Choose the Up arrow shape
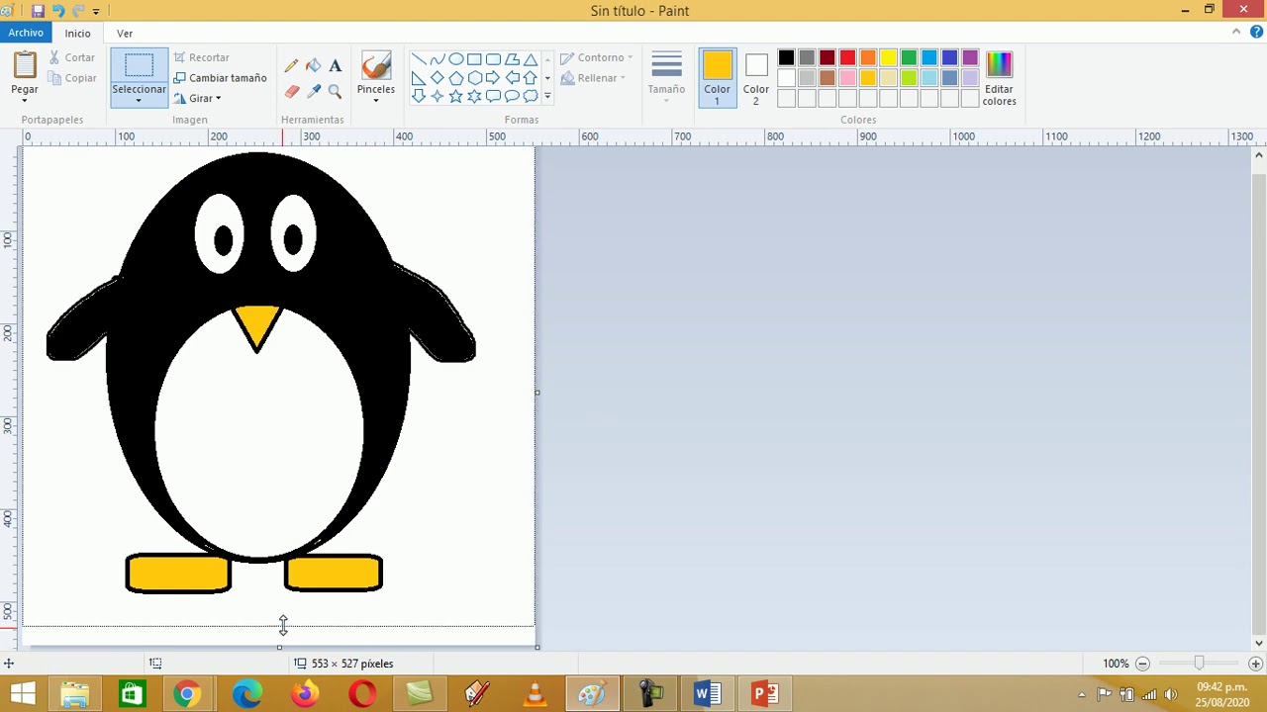The width and height of the screenshot is (1267, 712). (531, 78)
